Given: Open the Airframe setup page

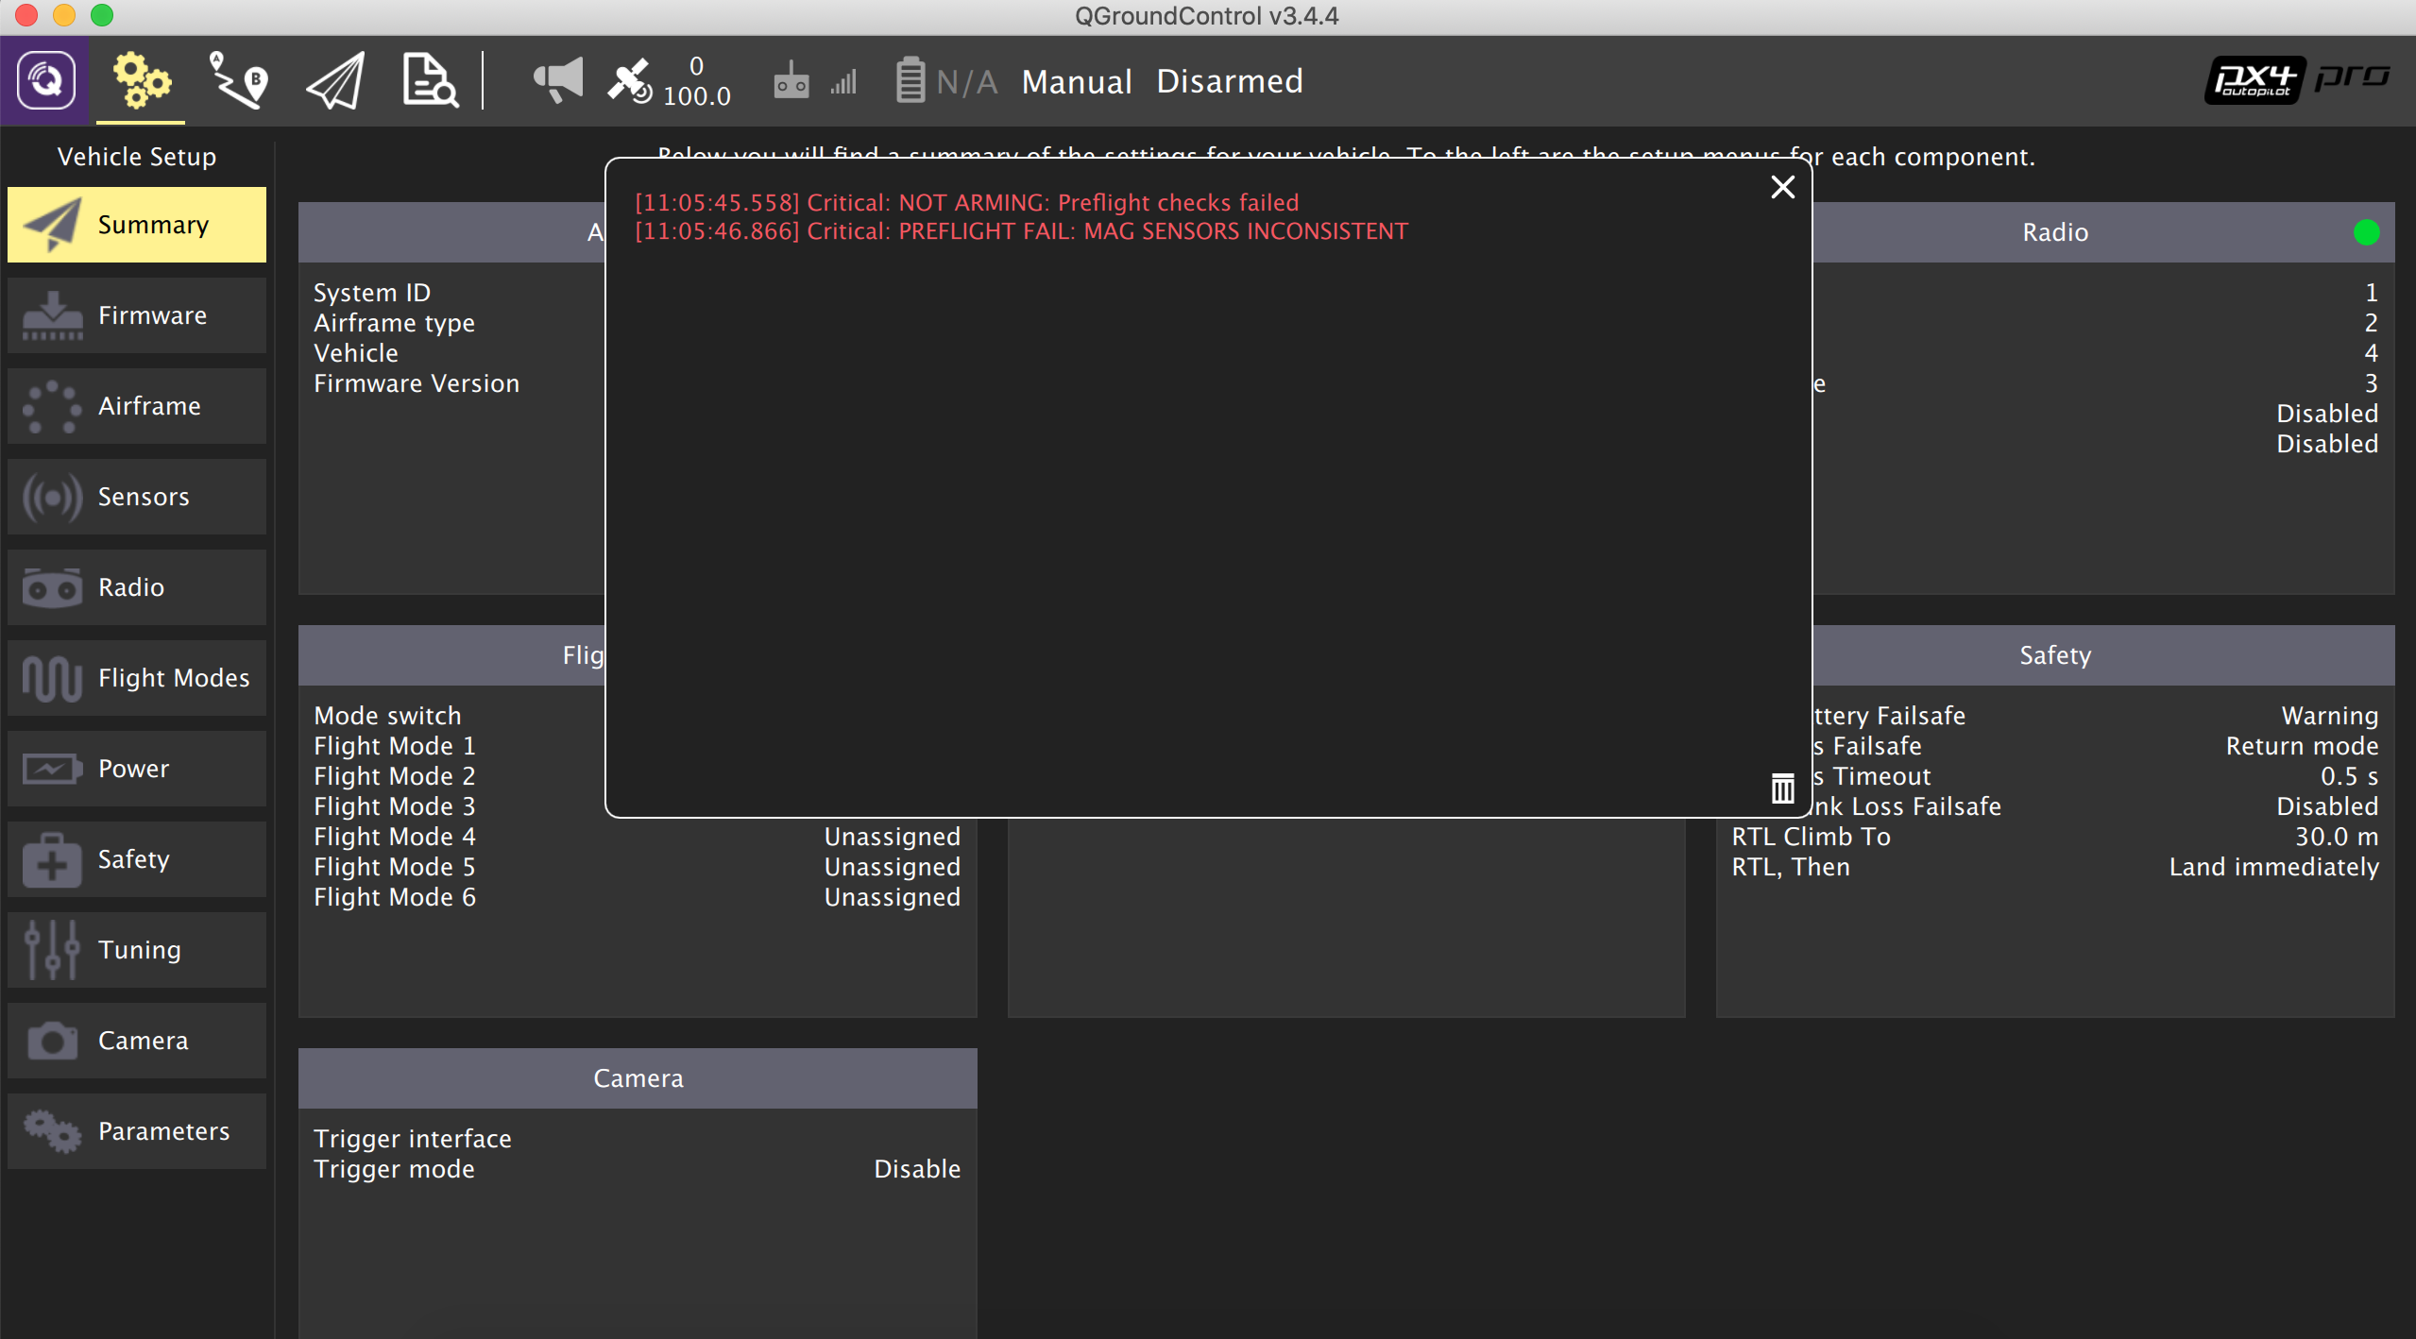Looking at the screenshot, I should [x=137, y=406].
